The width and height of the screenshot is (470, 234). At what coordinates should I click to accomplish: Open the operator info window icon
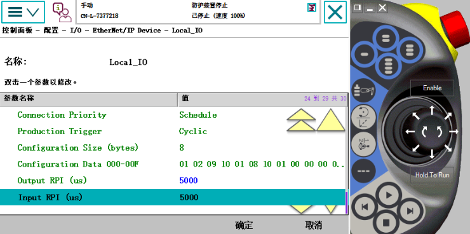[62, 12]
